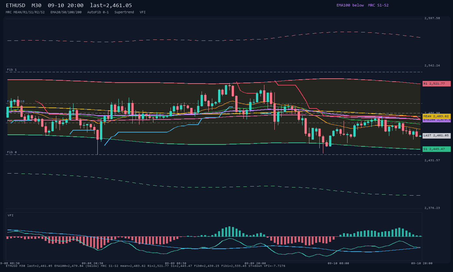The height and width of the screenshot is (272, 453).
Task: Click the 09-08 20:30 time axis label
Action: [93, 263]
